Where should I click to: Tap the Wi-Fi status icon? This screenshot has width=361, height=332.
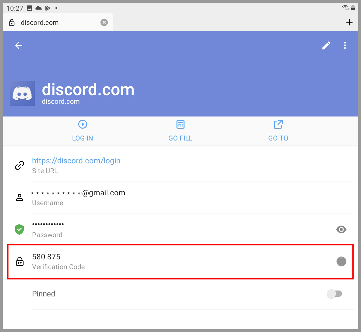[x=346, y=8]
